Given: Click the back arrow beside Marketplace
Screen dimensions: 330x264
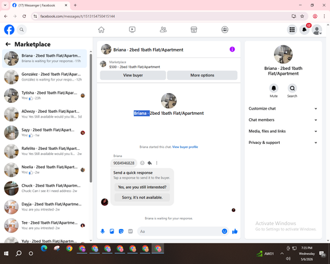Looking at the screenshot, I should (8, 44).
